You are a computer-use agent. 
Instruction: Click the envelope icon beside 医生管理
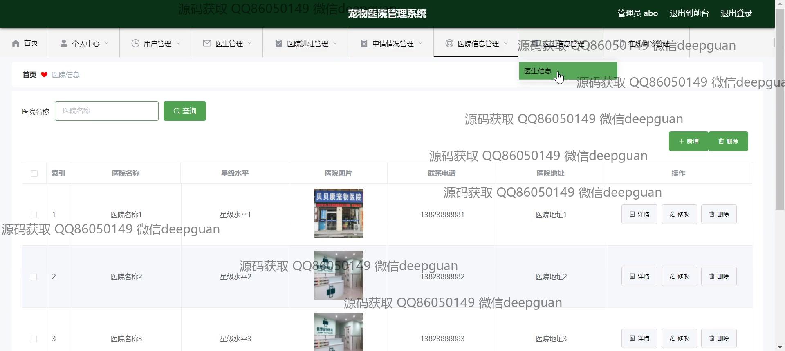pos(207,43)
